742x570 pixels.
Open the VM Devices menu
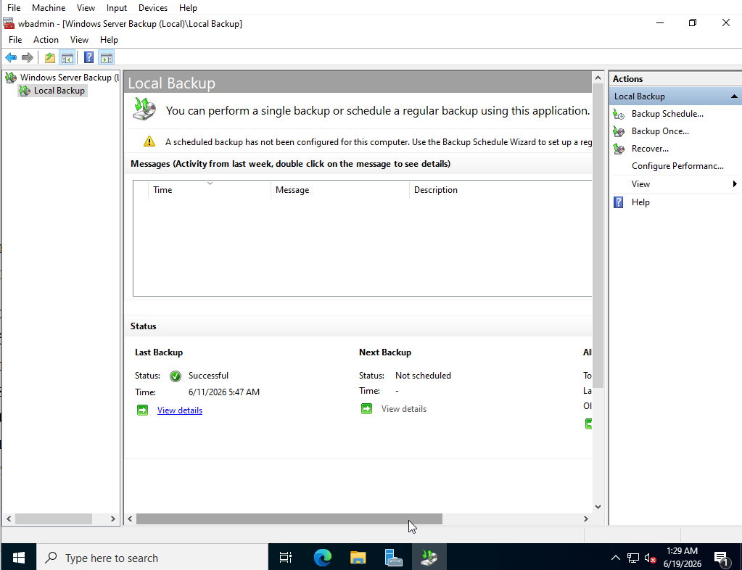(x=153, y=8)
